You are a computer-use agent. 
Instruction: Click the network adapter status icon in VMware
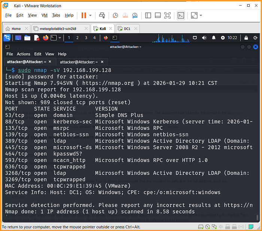coord(214,227)
